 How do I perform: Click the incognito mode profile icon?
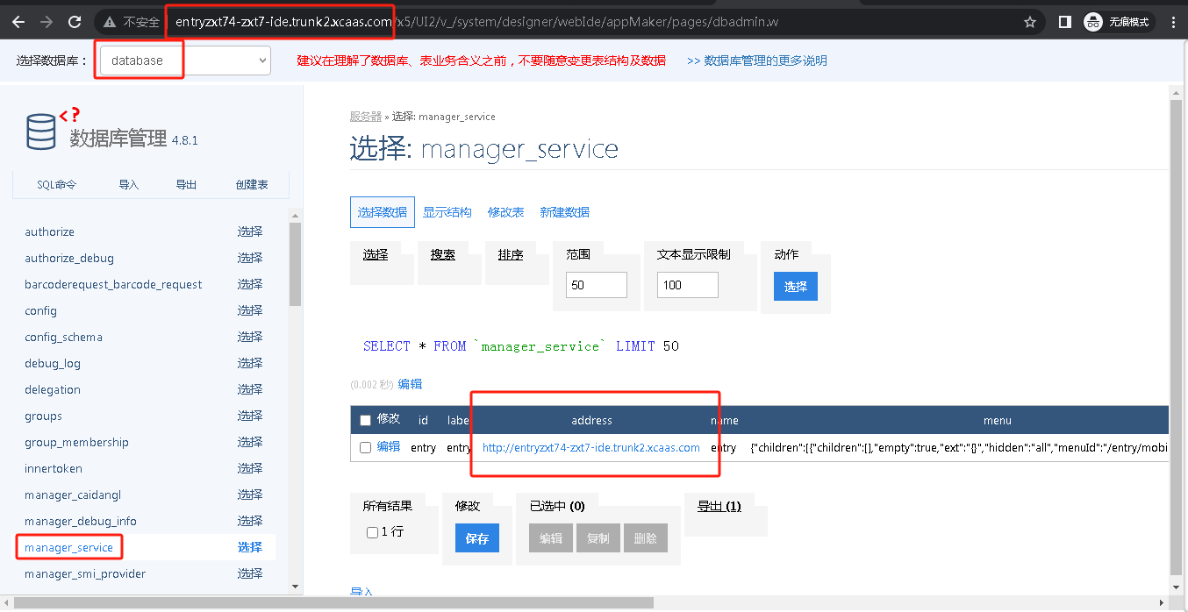pos(1093,22)
